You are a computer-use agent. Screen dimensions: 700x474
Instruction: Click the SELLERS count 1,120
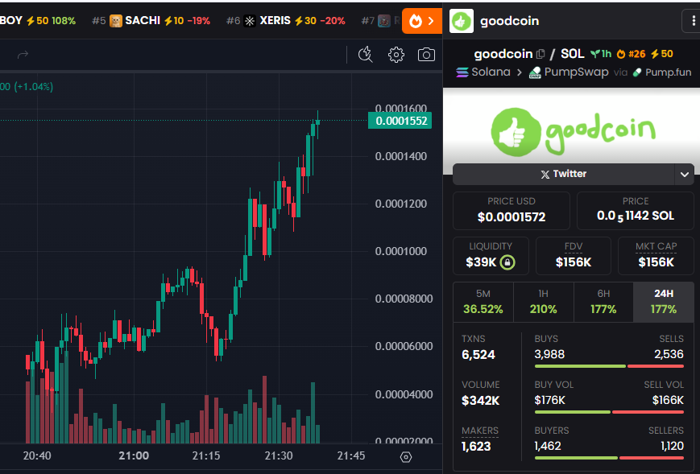pyautogui.click(x=672, y=447)
